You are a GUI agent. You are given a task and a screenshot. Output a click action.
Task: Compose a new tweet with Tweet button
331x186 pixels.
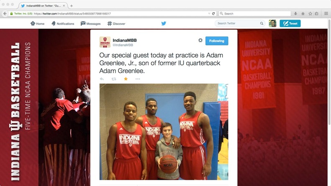tap(290, 23)
